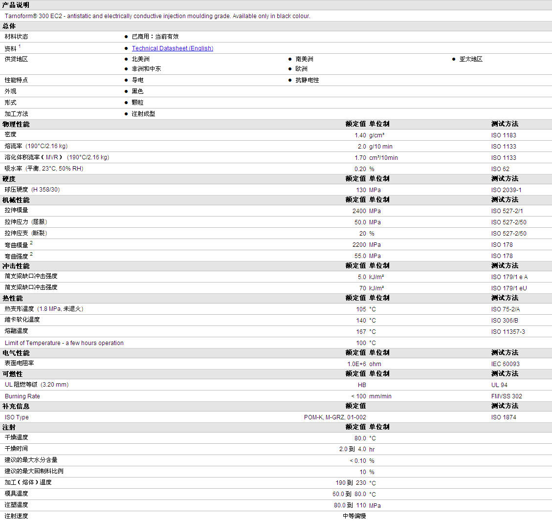
Task: Click the "熔流率 (190°C/2.16 kg)" row label
Action: click(36, 146)
